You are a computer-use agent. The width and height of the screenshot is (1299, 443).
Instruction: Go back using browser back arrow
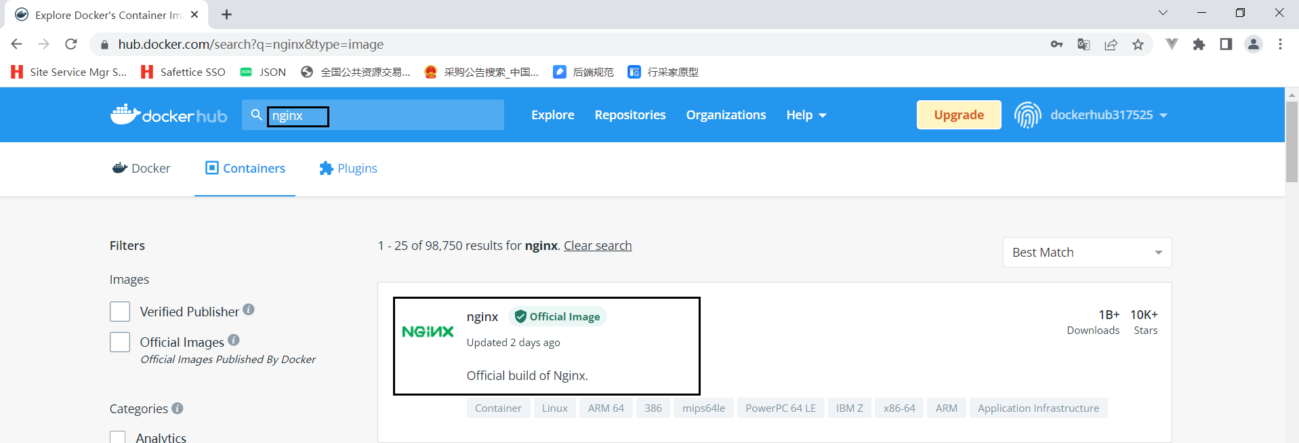pos(17,44)
